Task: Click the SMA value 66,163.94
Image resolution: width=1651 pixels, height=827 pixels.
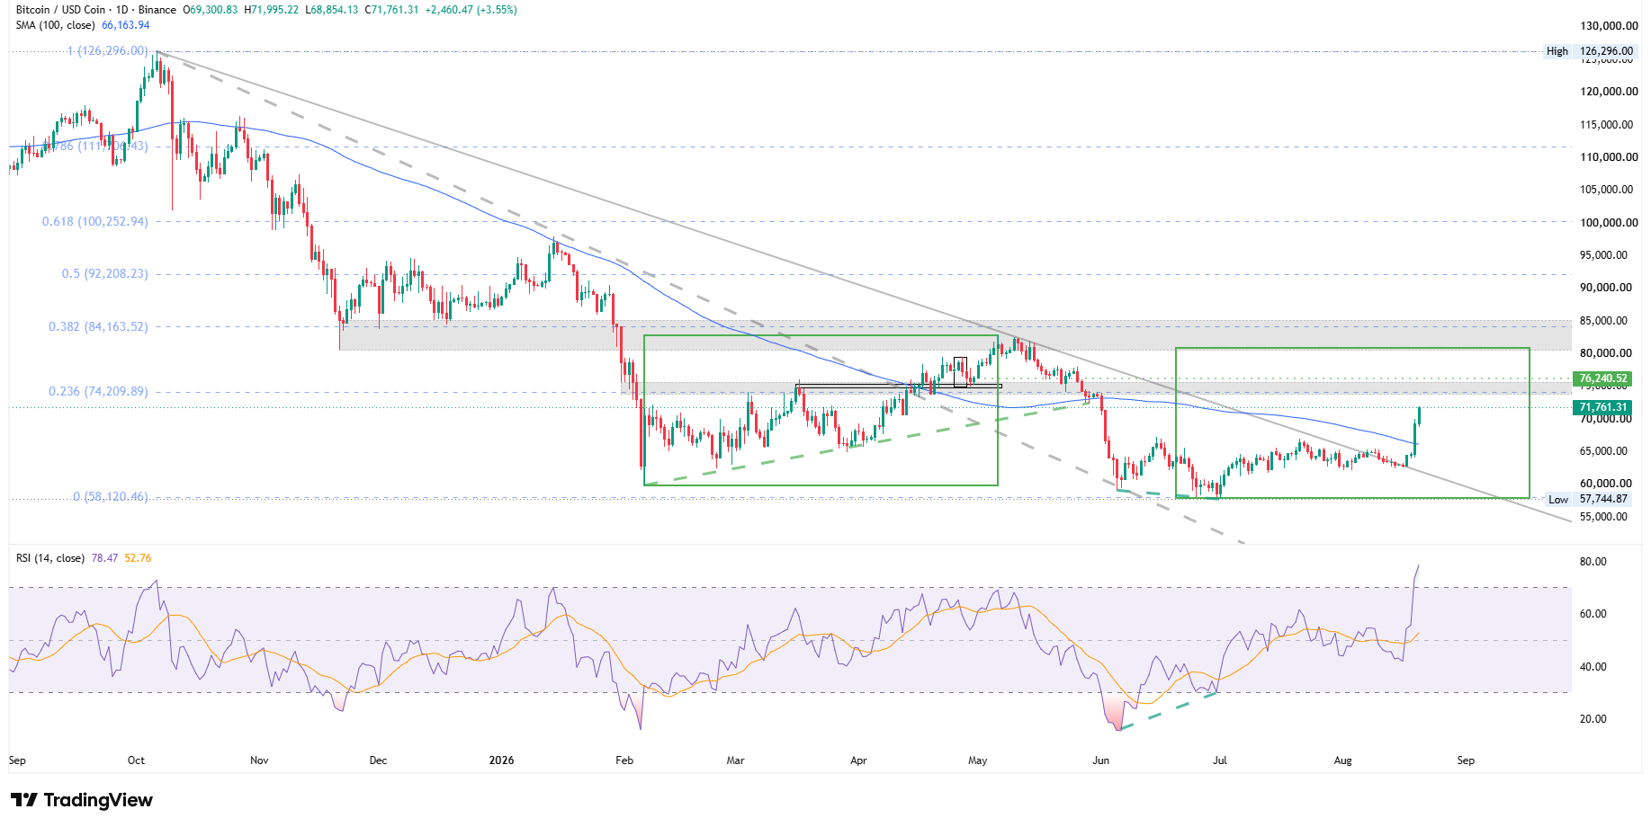Action: click(x=126, y=25)
